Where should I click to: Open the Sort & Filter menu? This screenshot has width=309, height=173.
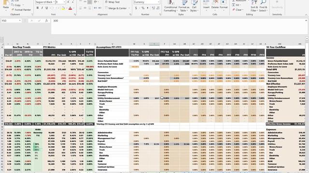(254, 6)
